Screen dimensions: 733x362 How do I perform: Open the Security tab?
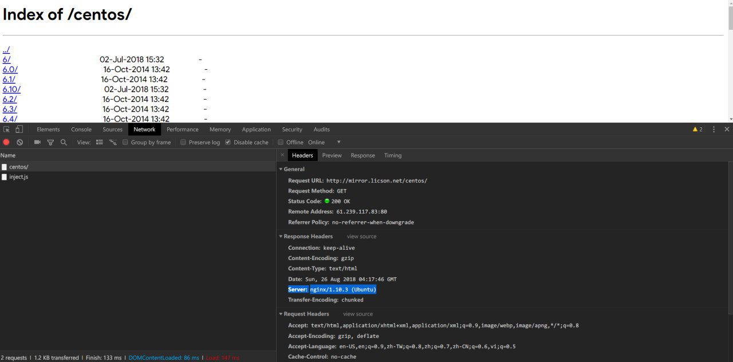[292, 129]
